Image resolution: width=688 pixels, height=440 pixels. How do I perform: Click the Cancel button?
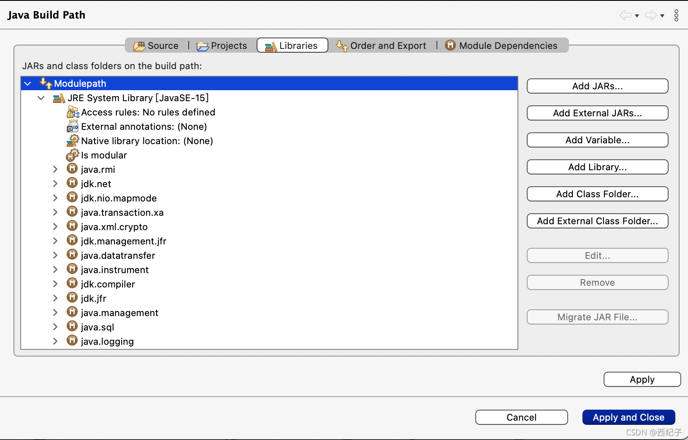(x=521, y=417)
